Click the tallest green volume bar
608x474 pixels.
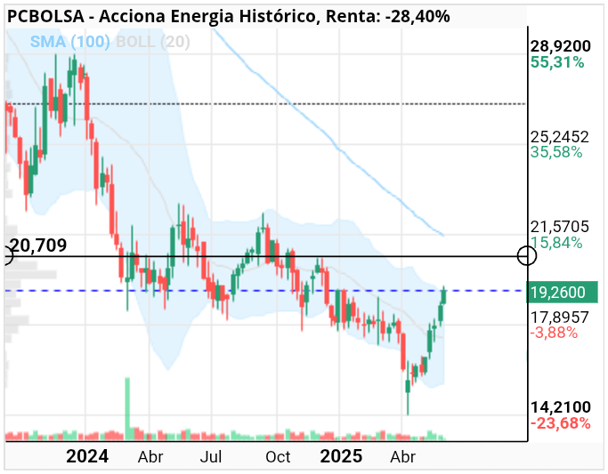pos(127,408)
